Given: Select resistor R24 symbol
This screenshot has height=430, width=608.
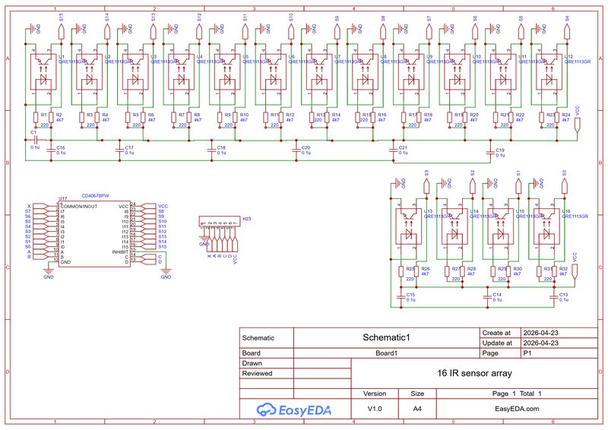Looking at the screenshot, I should [x=557, y=118].
